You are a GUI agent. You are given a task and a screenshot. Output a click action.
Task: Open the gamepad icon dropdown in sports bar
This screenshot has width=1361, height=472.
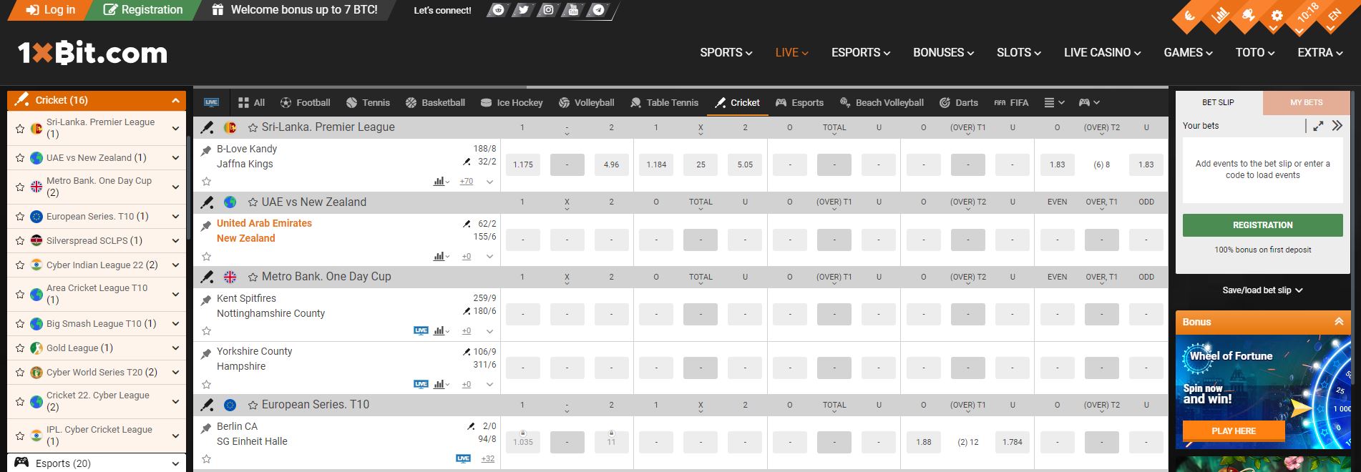coord(1089,102)
